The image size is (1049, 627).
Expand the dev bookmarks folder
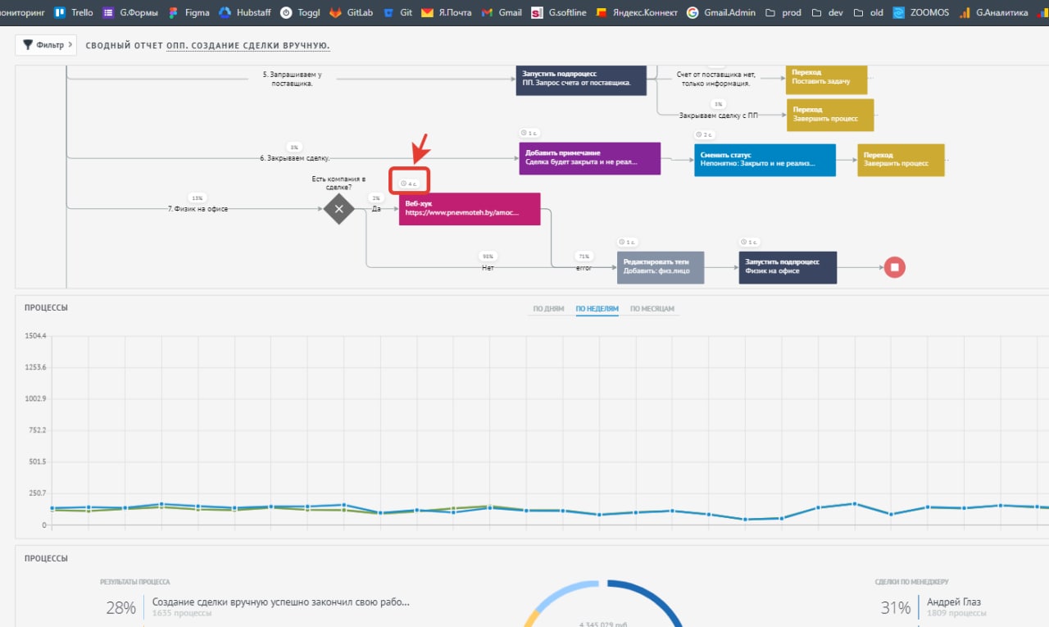[827, 12]
